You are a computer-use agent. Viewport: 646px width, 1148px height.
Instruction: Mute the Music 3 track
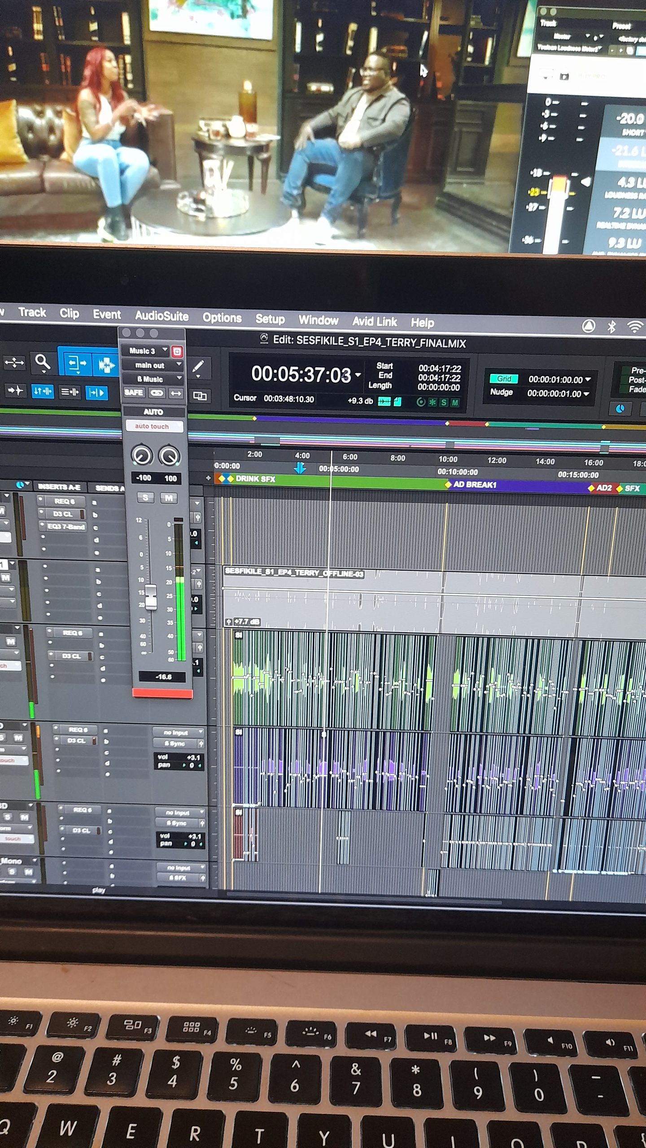pyautogui.click(x=169, y=498)
